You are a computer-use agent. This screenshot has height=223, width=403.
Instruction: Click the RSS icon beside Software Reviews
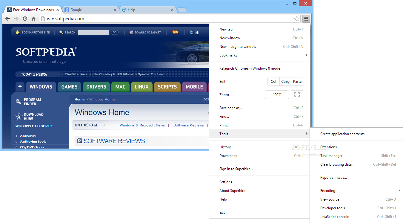click(80, 141)
